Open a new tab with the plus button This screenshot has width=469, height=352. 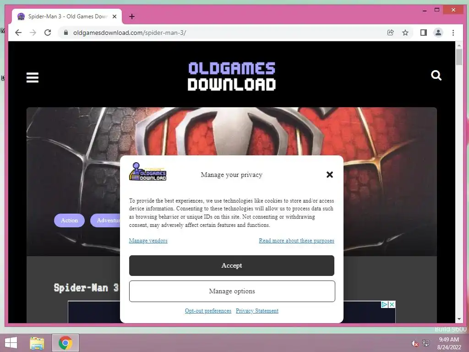coord(132,16)
